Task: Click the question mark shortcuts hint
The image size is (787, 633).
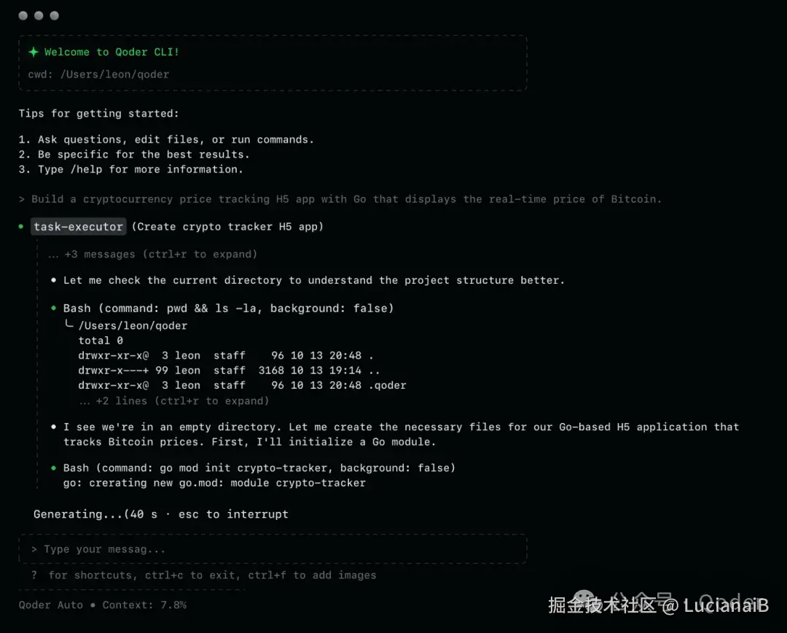Action: tap(34, 575)
